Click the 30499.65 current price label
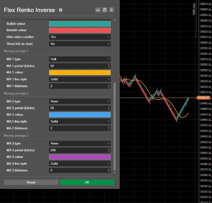 (x=204, y=98)
